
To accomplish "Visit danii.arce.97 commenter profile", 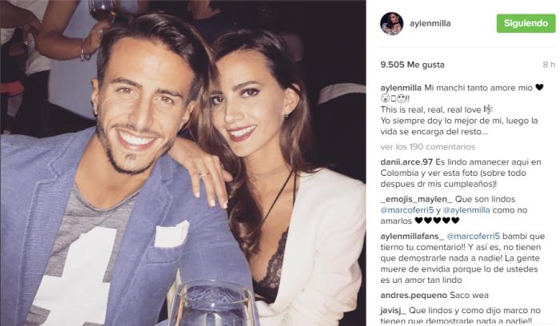I will click(x=406, y=162).
